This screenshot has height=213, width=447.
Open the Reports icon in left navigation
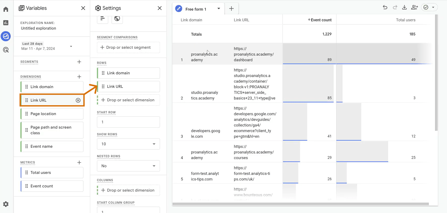coord(6,23)
